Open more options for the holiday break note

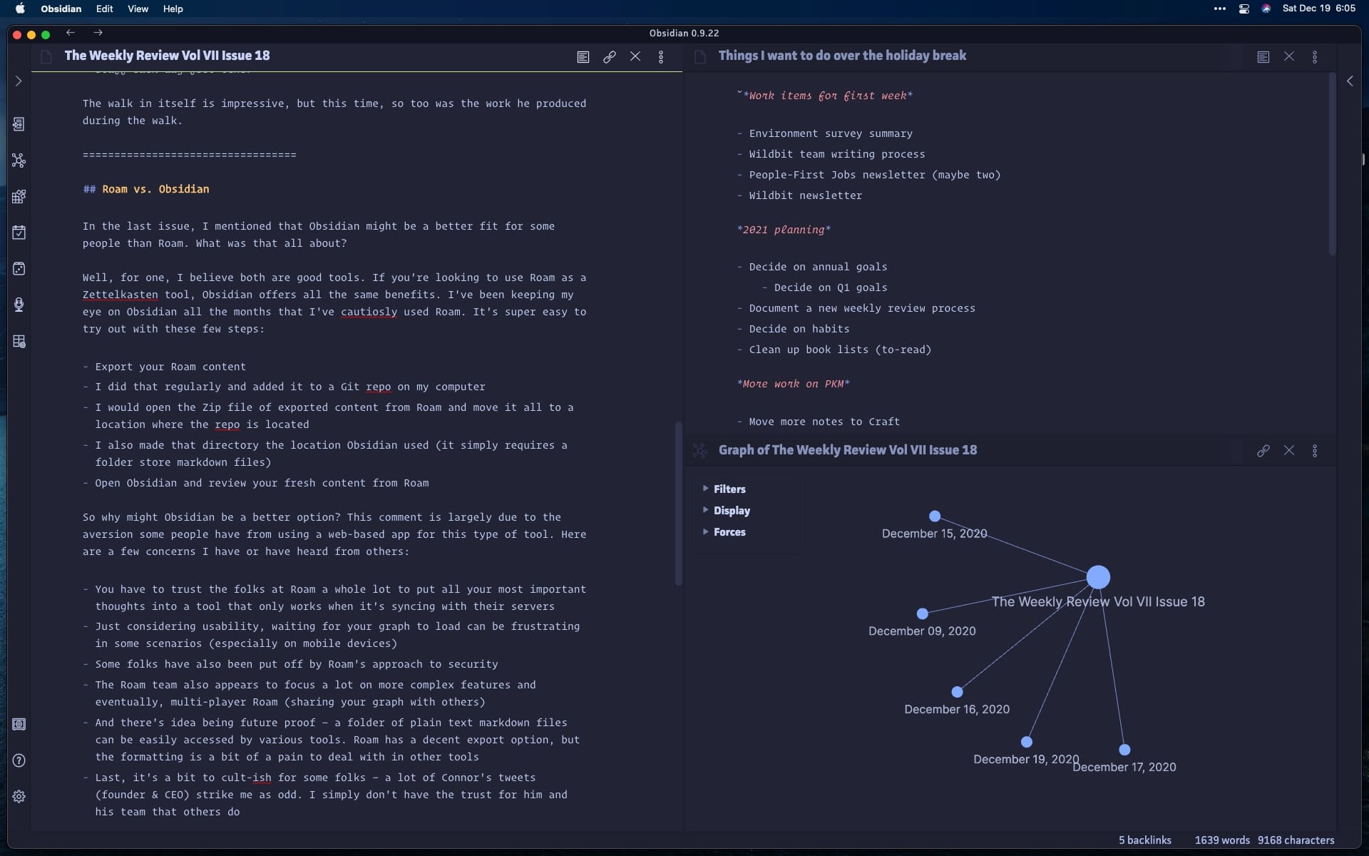(1316, 57)
